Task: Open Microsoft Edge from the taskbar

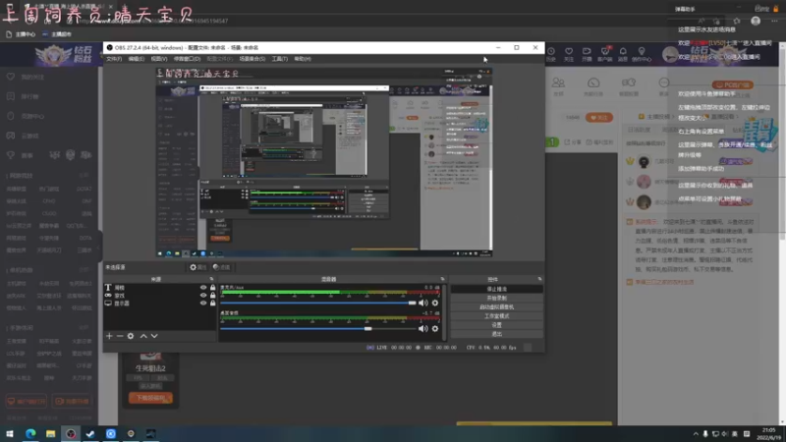Action: click(30, 433)
